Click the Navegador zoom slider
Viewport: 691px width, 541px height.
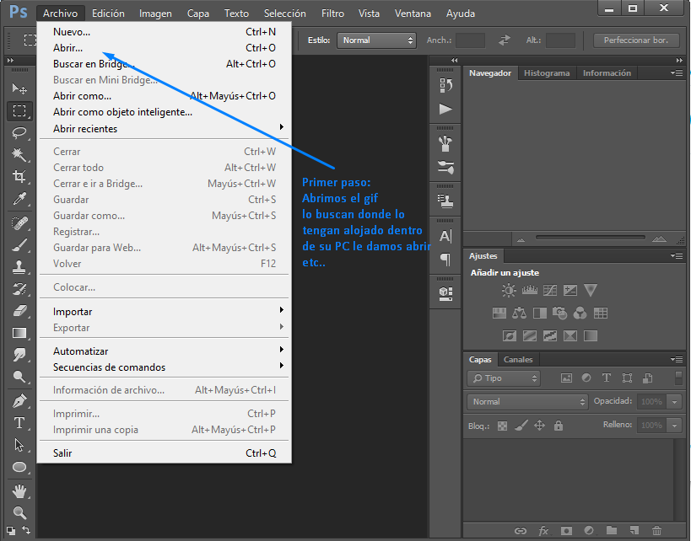pyautogui.click(x=590, y=238)
